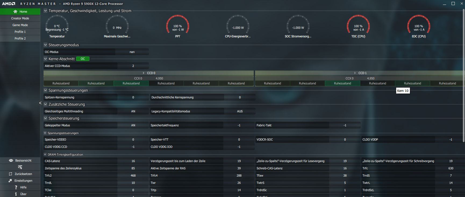Click the PPT gauge

click(x=178, y=26)
